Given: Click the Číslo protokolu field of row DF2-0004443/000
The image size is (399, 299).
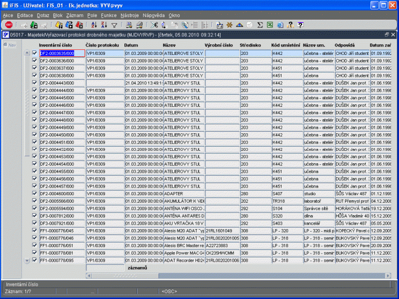Looking at the screenshot, I should (104, 83).
